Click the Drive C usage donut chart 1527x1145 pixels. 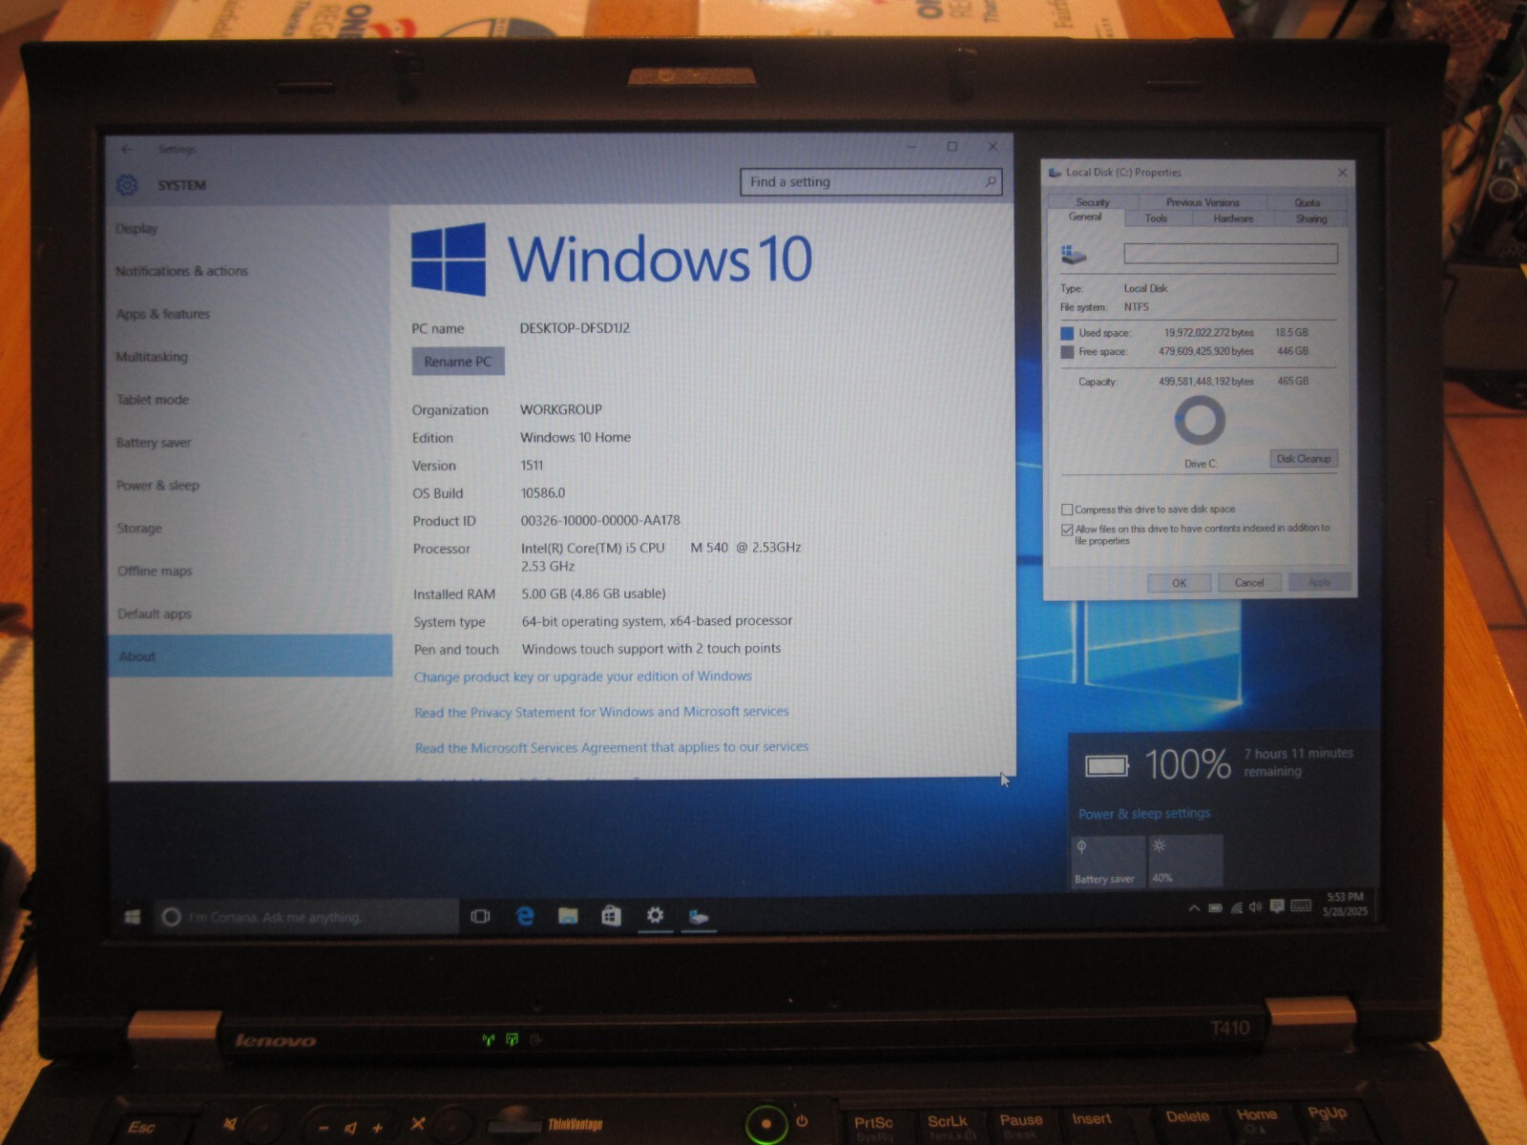click(x=1200, y=420)
